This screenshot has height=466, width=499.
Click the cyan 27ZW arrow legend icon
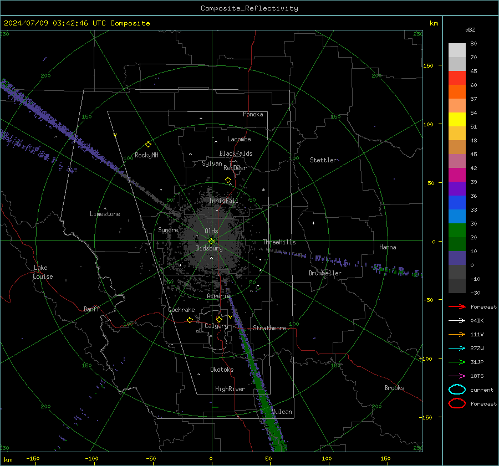(457, 349)
